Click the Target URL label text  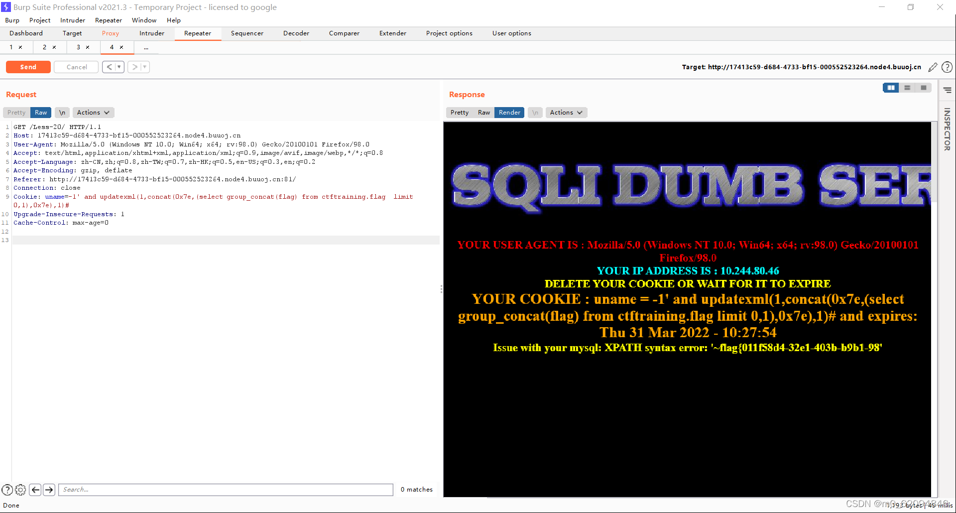802,67
